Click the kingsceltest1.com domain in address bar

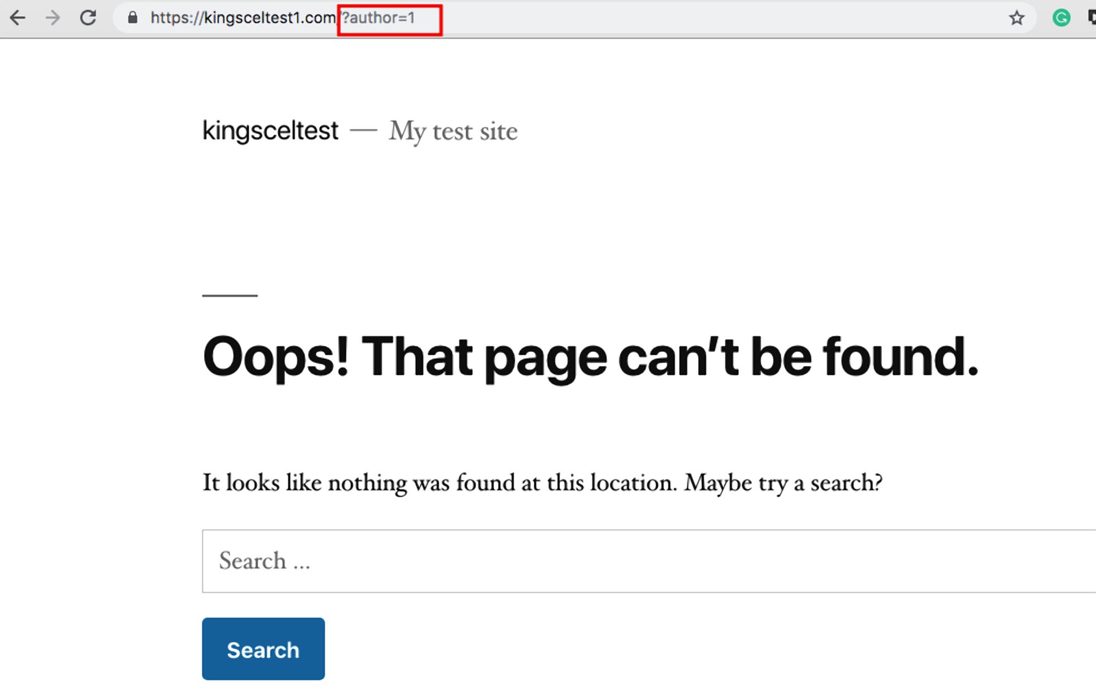[269, 18]
